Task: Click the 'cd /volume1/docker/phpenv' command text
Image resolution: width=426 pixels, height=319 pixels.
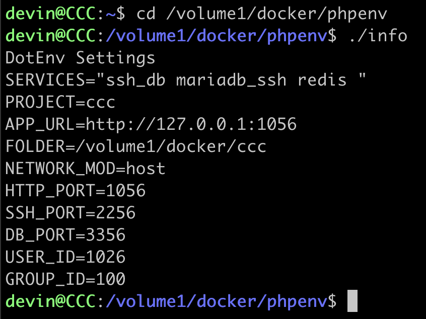Action: pos(262,14)
